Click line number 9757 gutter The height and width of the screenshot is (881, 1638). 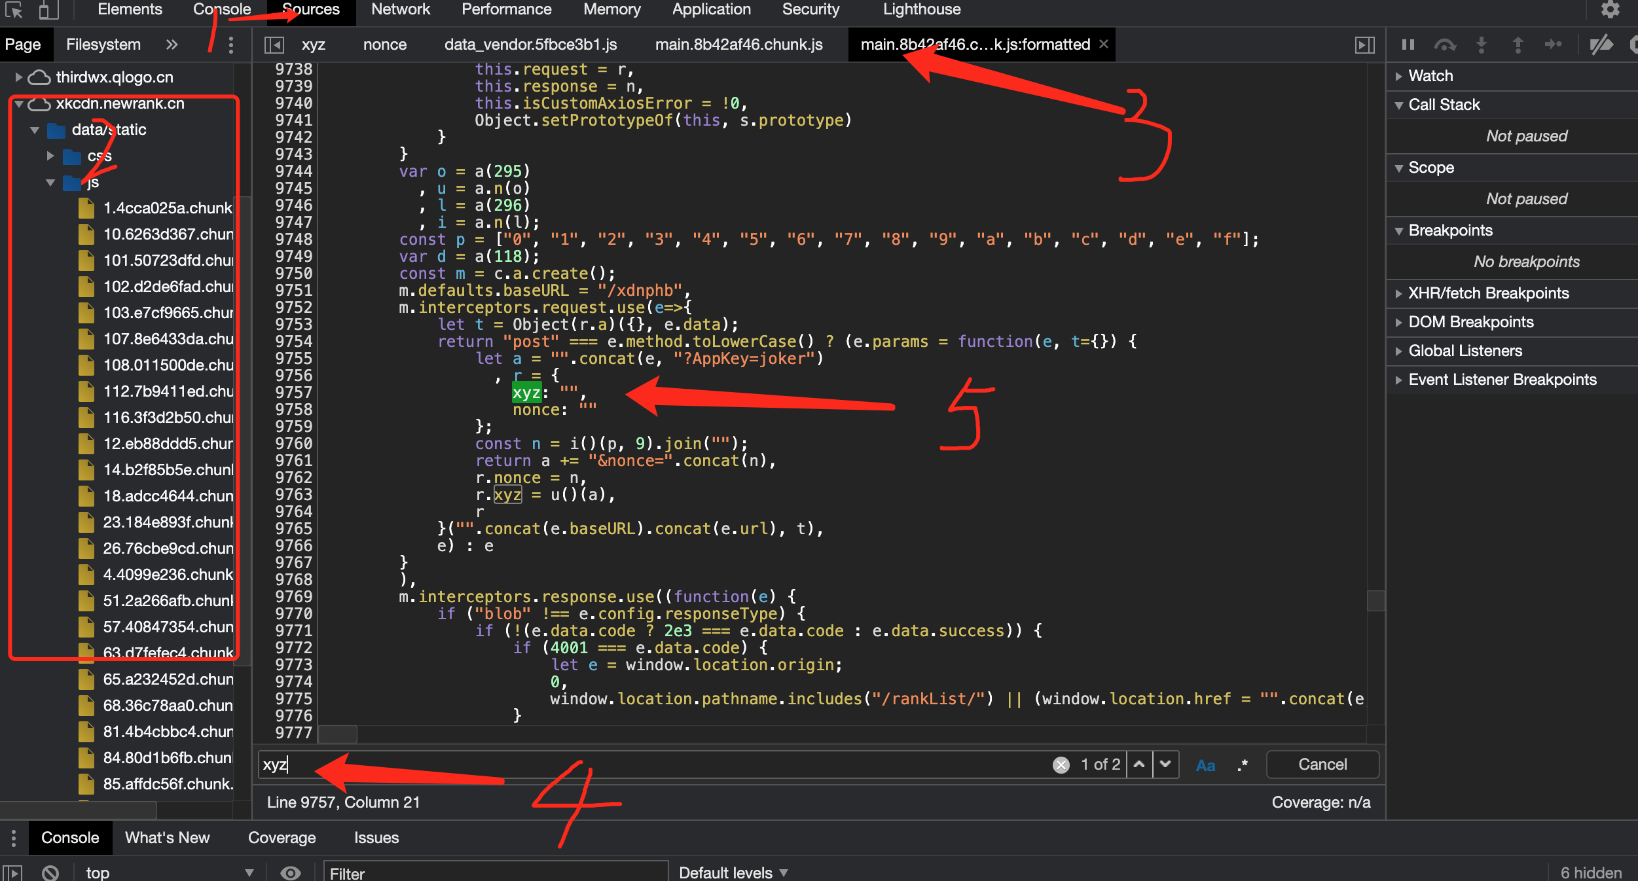[293, 393]
